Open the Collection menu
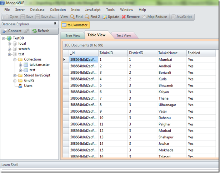This screenshot has height=173, width=220. [57, 10]
